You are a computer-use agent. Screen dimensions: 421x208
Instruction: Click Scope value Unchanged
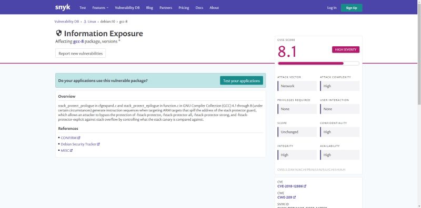297,132
